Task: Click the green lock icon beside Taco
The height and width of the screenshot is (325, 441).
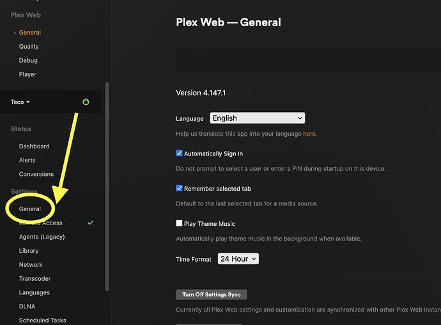Action: 86,102
